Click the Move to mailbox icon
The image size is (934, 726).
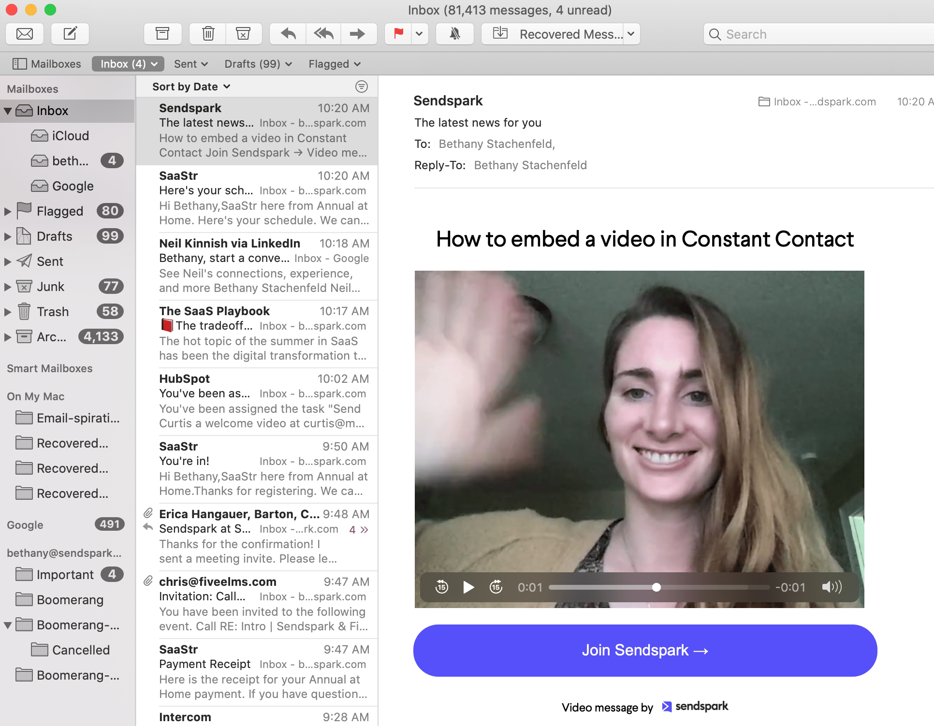500,34
